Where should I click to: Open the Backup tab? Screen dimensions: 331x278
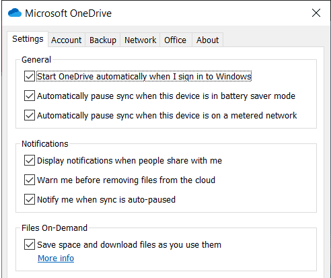pyautogui.click(x=103, y=40)
